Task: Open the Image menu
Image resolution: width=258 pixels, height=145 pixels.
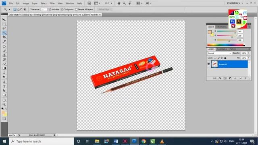Action: pos(26,3)
